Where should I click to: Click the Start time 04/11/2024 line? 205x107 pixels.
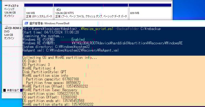[x=51, y=32]
